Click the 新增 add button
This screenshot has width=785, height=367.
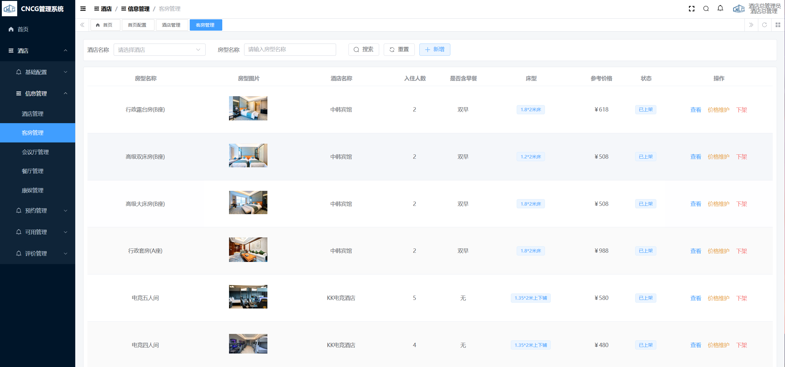click(x=434, y=50)
